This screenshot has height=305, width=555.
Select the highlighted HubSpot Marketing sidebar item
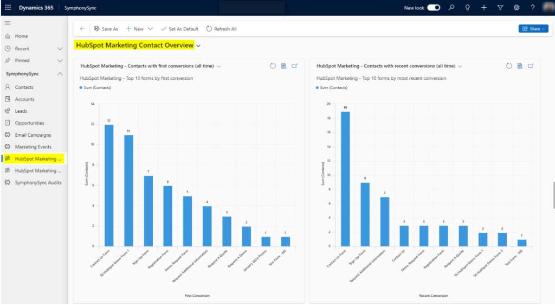[x=34, y=158]
